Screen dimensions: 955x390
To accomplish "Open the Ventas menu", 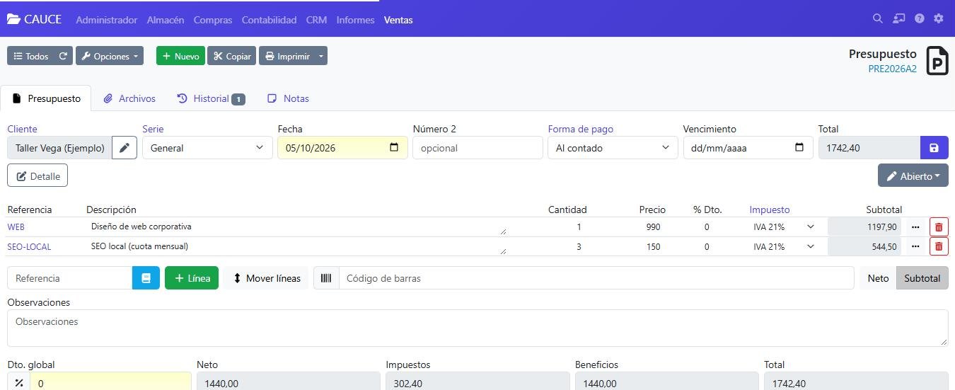I will pyautogui.click(x=398, y=20).
